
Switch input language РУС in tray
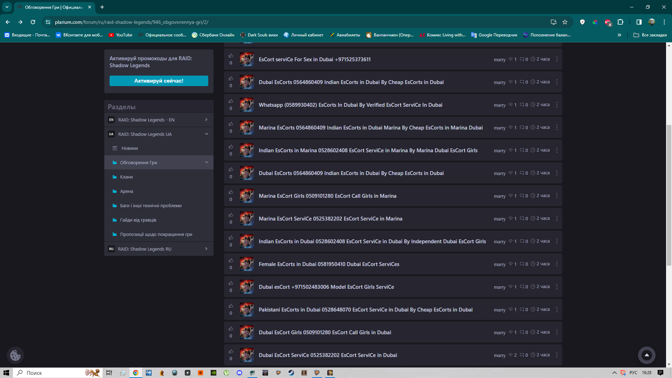633,373
